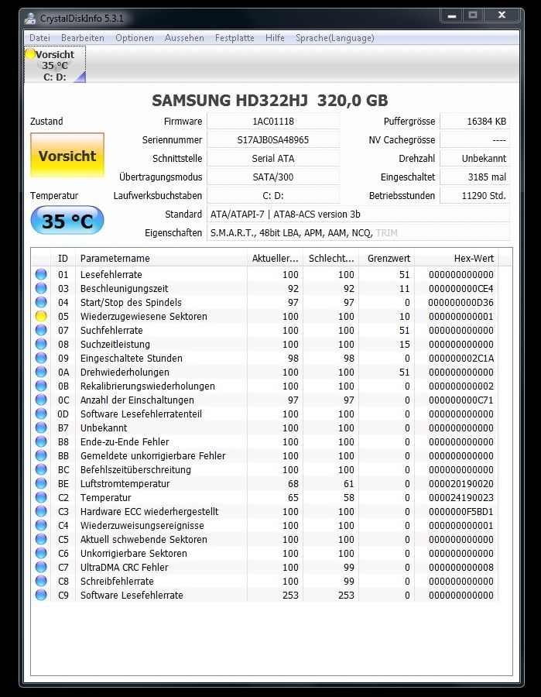Click status icon for Unbekannt B7 row

[41, 427]
